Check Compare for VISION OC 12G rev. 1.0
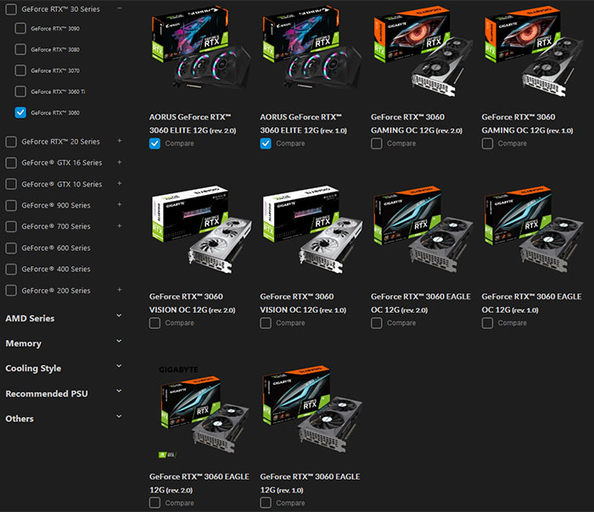This screenshot has width=594, height=512. (x=266, y=323)
